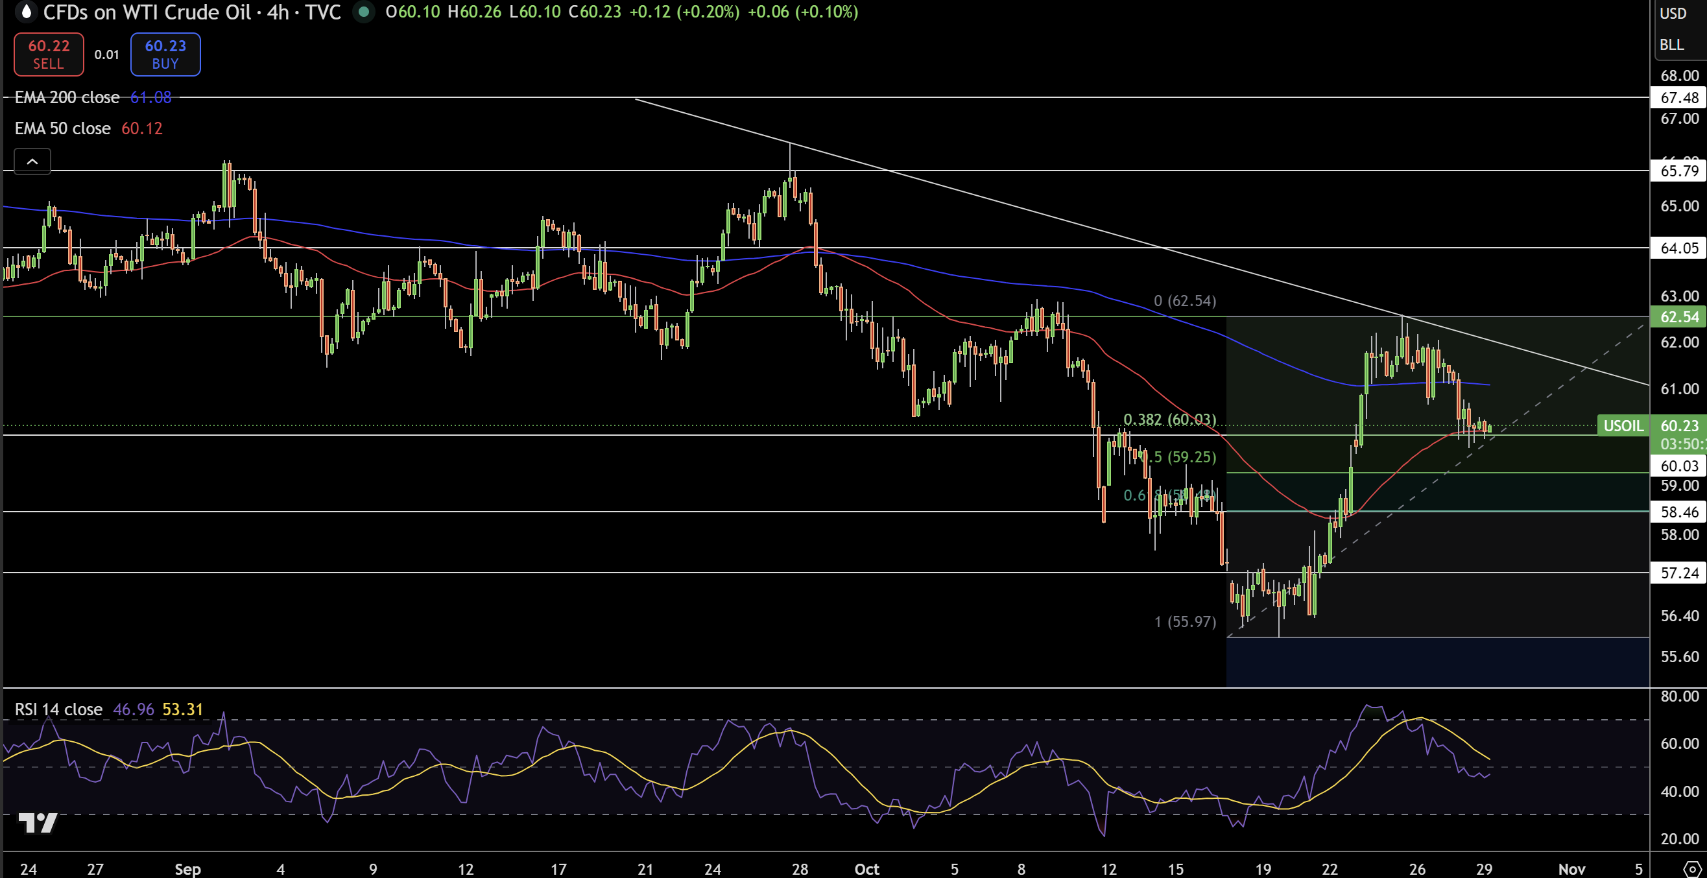
Task: Collapse the indicator legend chevron
Action: (32, 161)
